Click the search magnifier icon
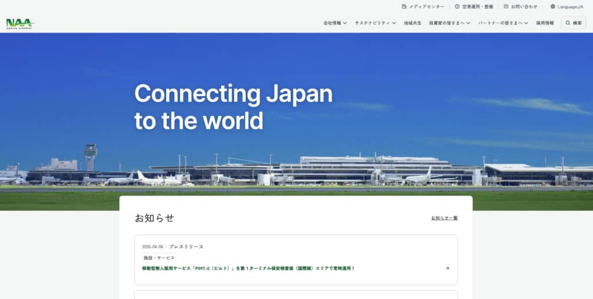The image size is (593, 299). coord(568,23)
